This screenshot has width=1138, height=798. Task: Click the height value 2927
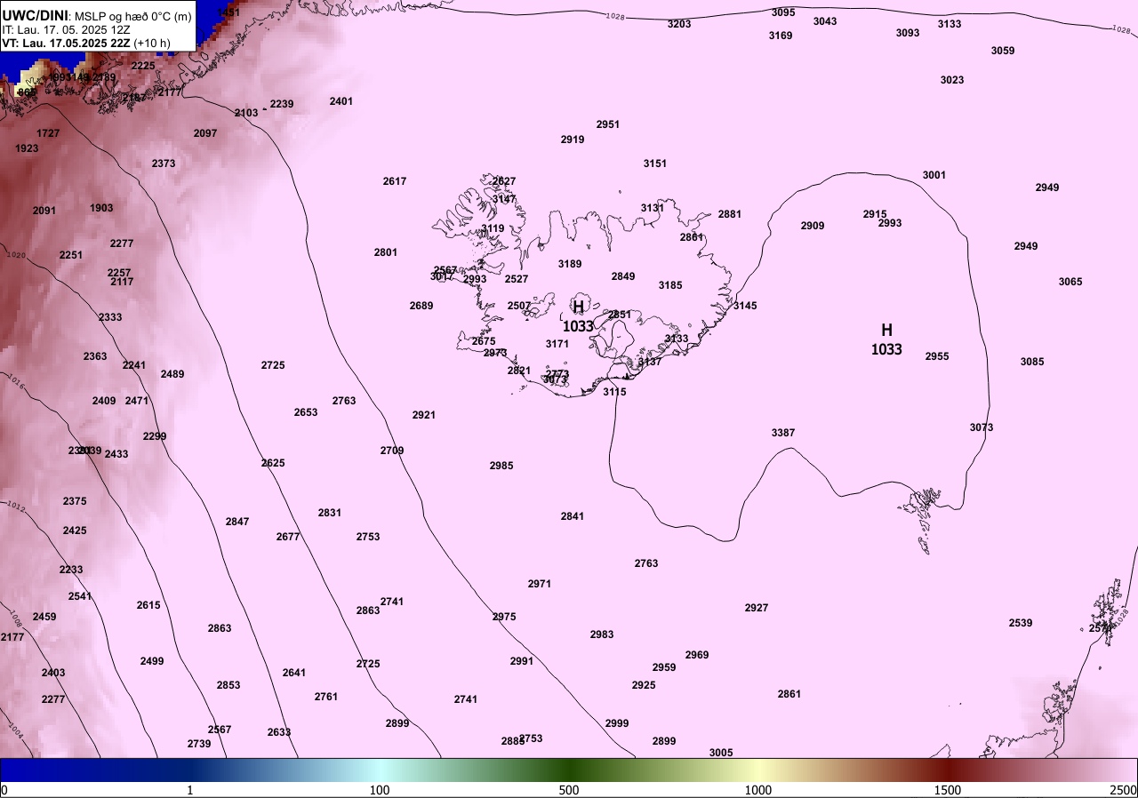point(757,608)
